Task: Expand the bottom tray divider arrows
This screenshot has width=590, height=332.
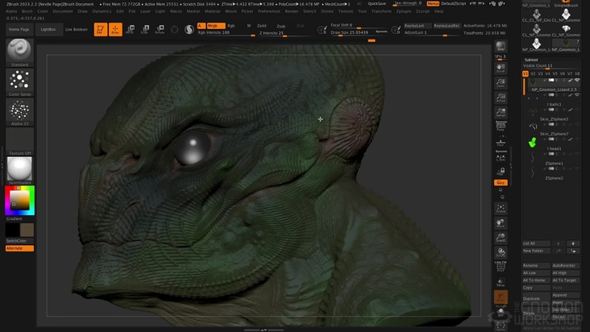Action: coord(264,330)
